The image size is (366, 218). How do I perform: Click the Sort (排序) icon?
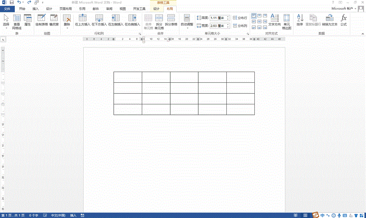300,20
